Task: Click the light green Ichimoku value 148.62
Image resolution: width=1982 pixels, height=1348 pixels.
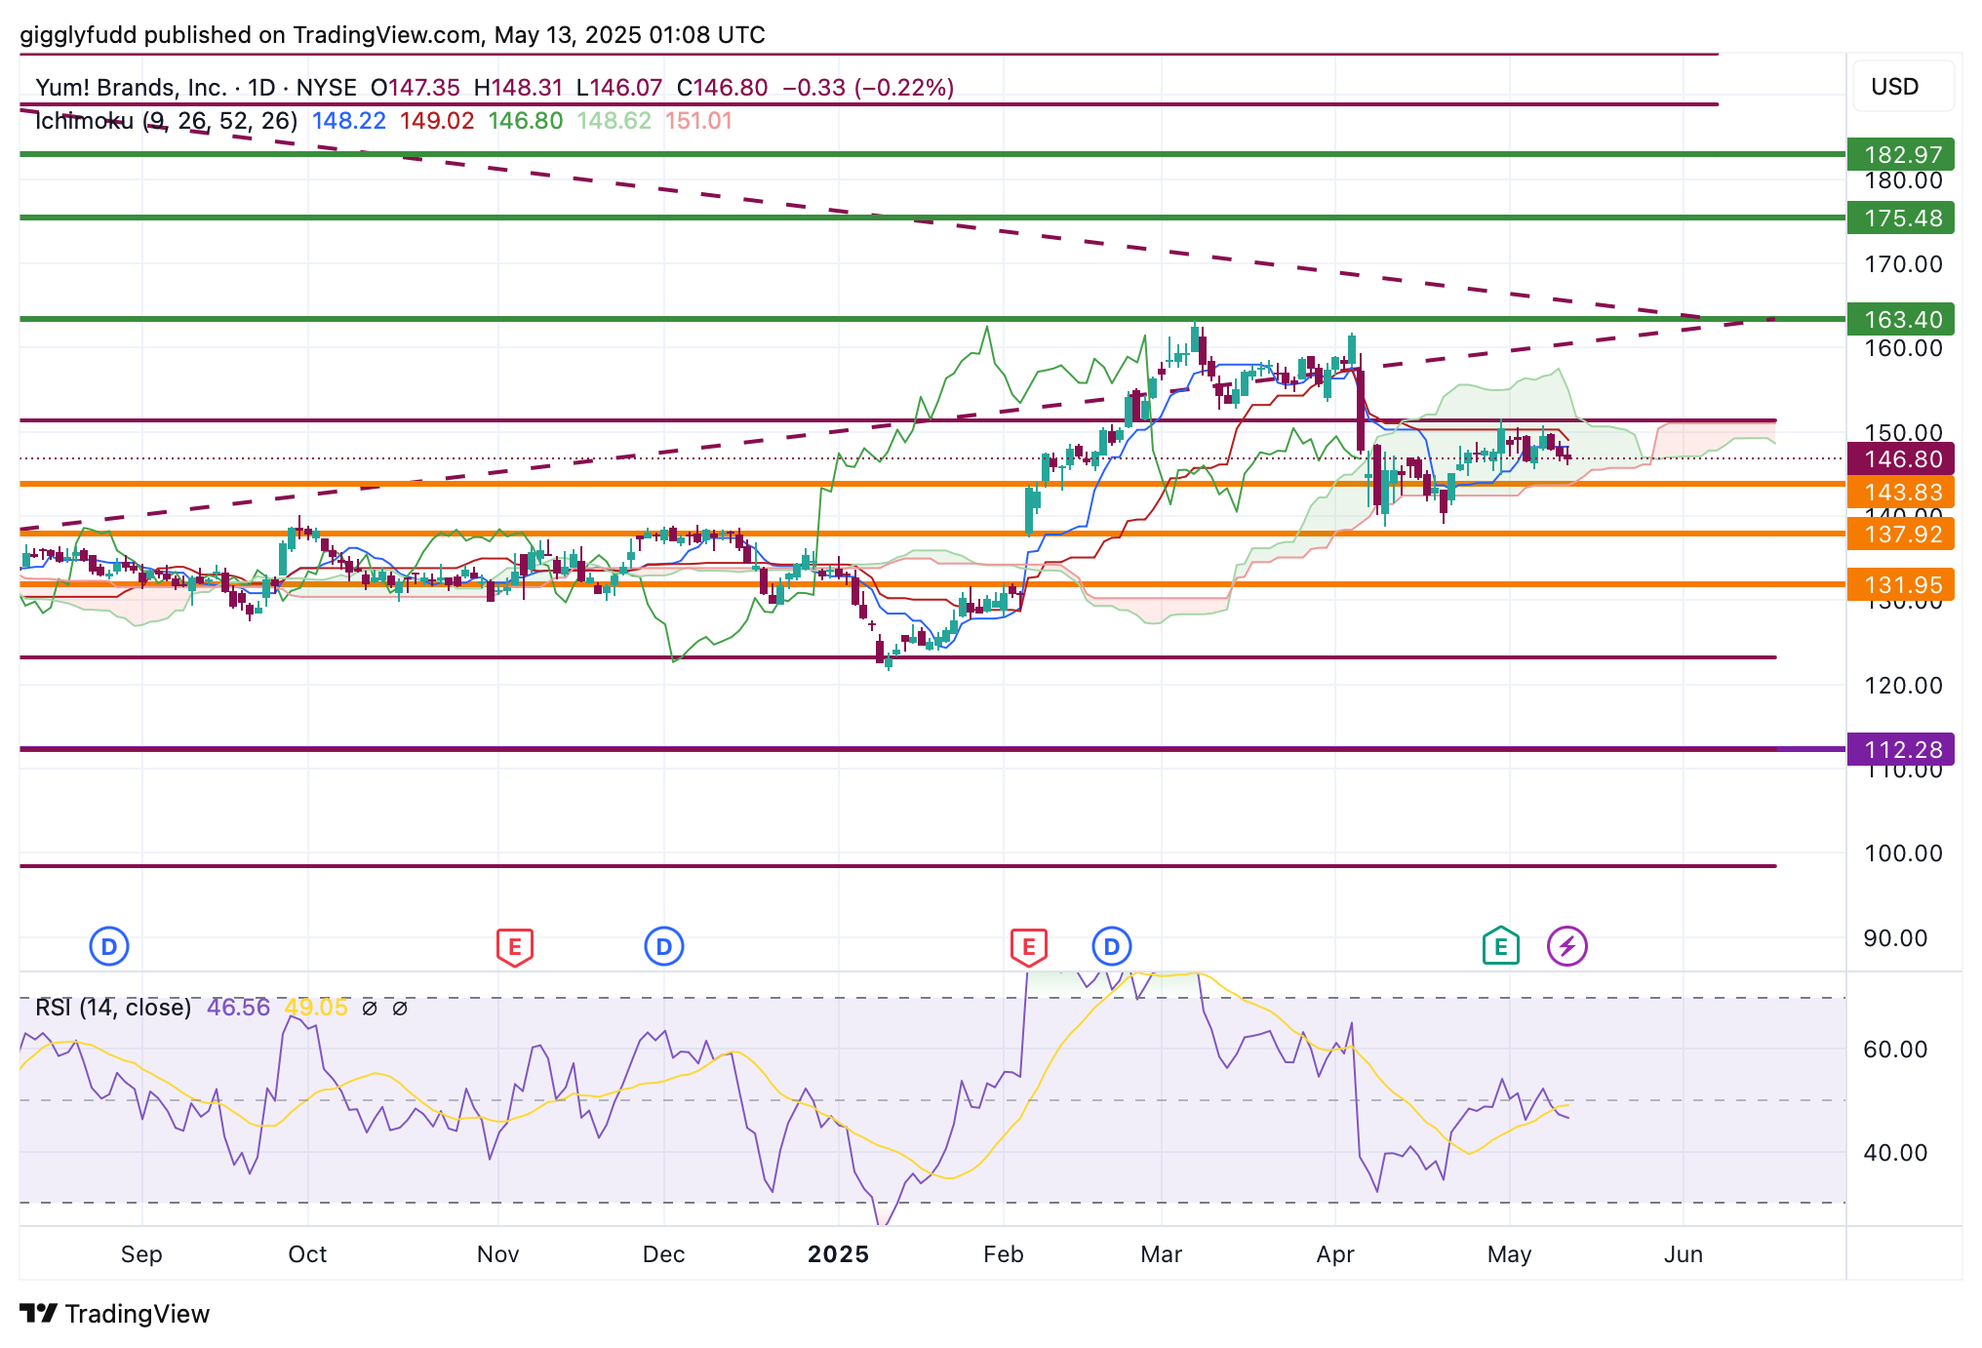Action: pyautogui.click(x=614, y=121)
